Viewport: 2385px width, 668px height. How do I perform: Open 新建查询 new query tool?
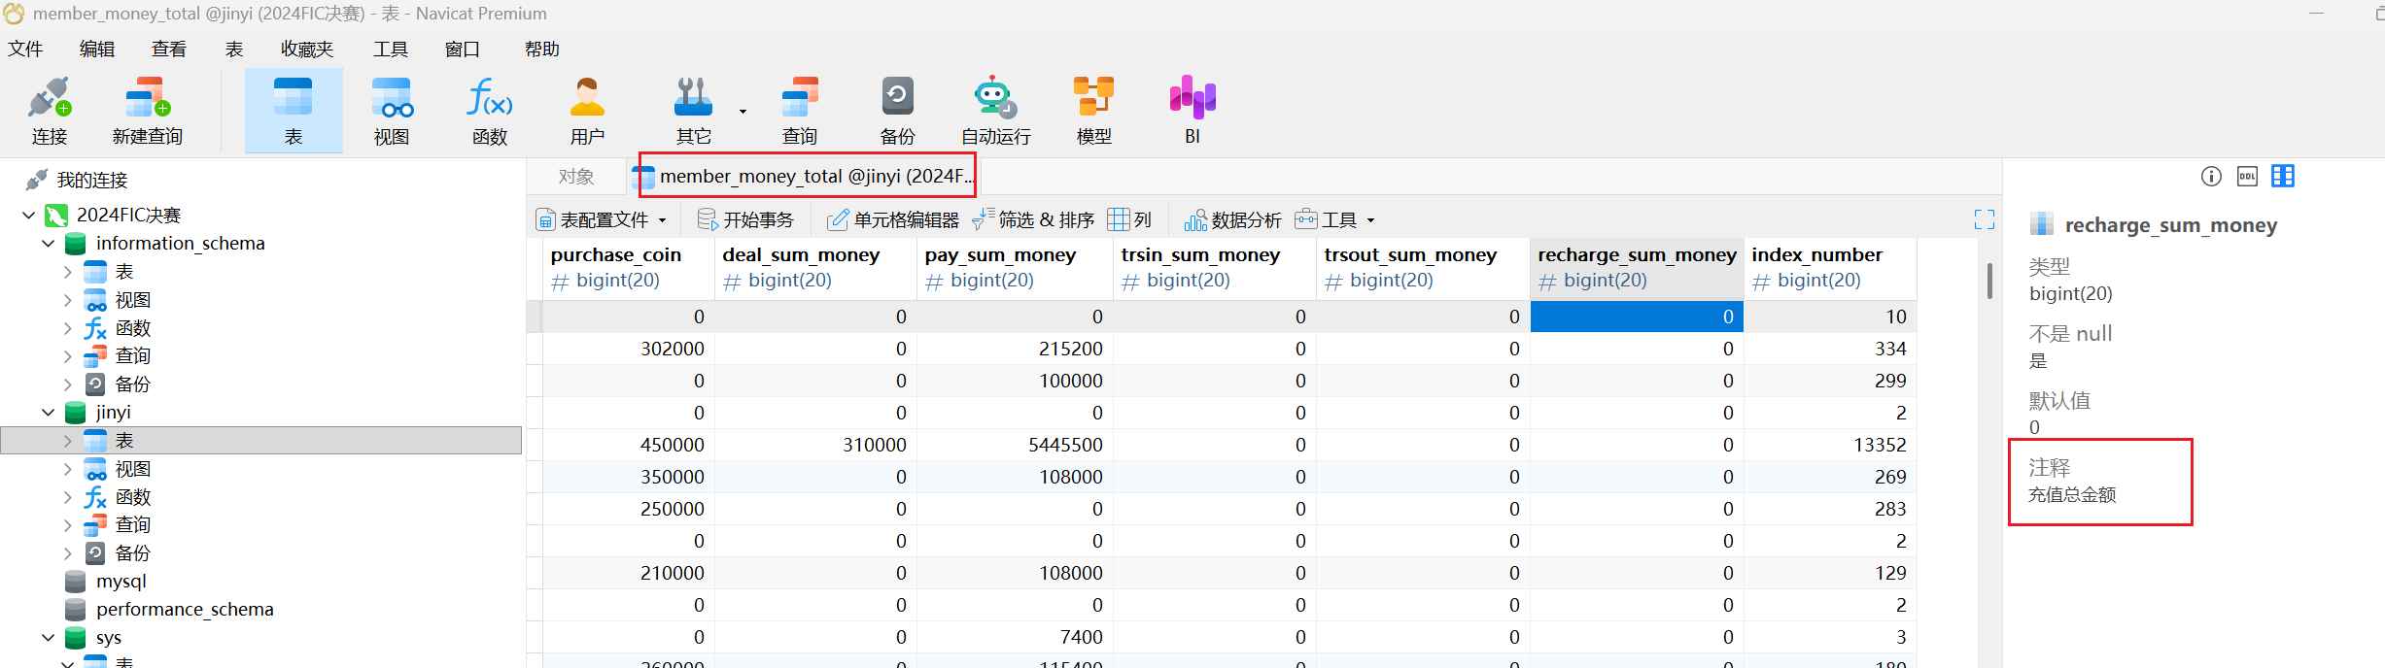147,109
